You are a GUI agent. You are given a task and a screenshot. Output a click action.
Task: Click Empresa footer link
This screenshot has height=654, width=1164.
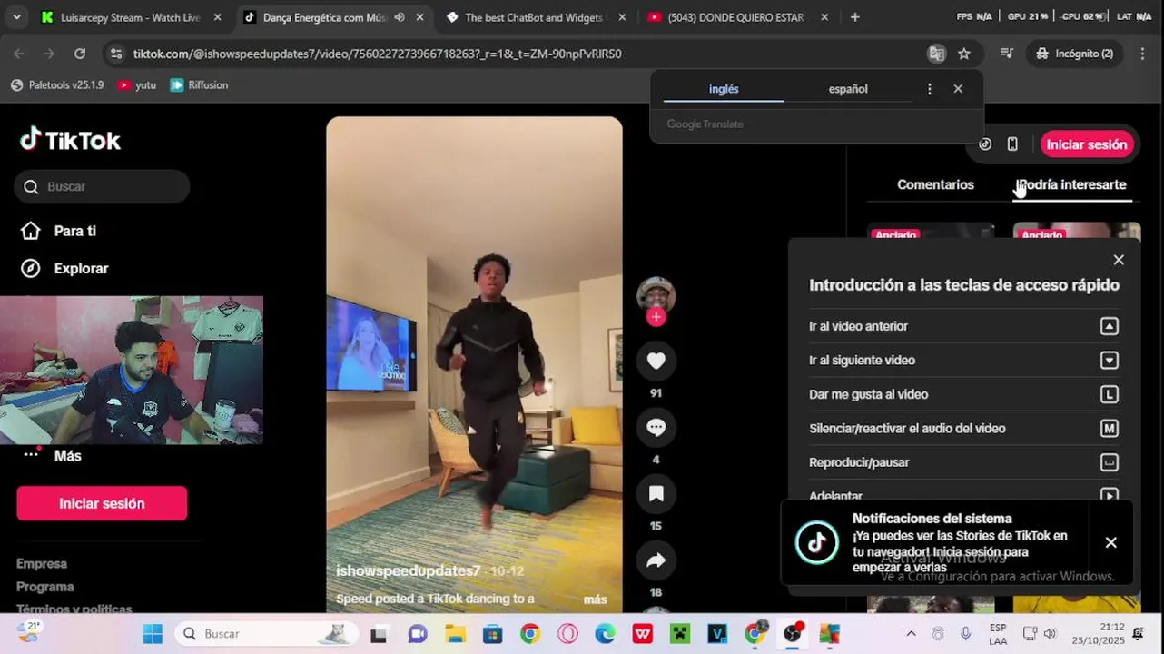tap(42, 563)
